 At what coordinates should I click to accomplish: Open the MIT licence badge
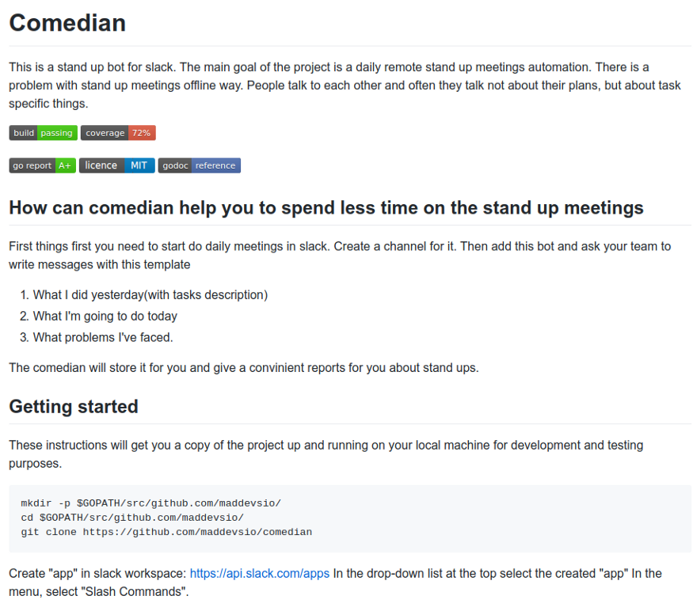point(117,165)
